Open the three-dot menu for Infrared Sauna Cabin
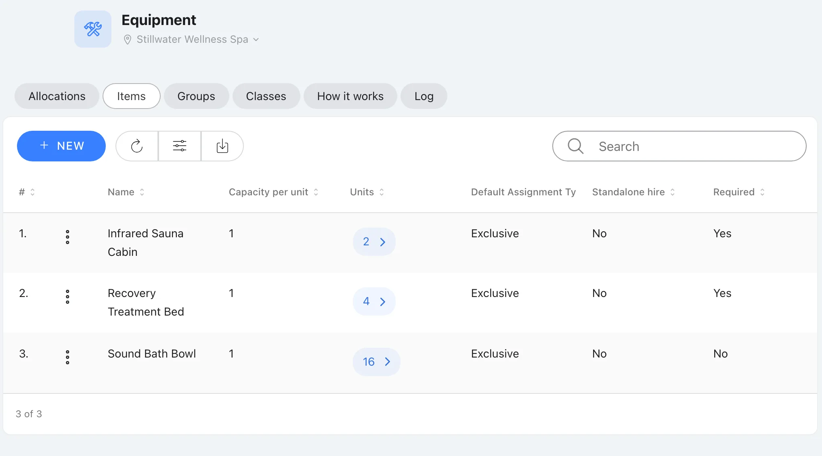This screenshot has height=456, width=822. click(x=67, y=237)
